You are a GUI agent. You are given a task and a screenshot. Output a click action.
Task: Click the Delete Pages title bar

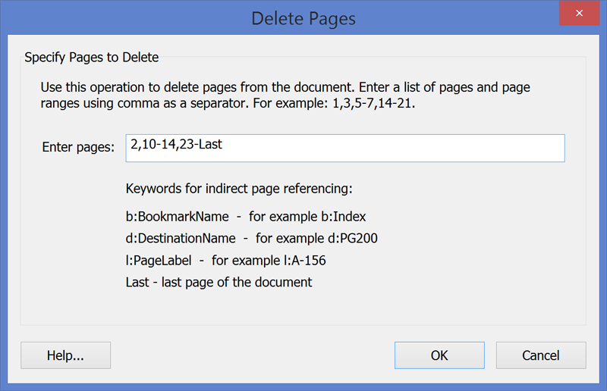(x=303, y=18)
